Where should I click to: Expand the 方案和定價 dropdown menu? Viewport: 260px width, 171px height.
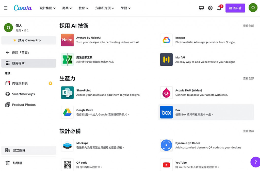104,8
